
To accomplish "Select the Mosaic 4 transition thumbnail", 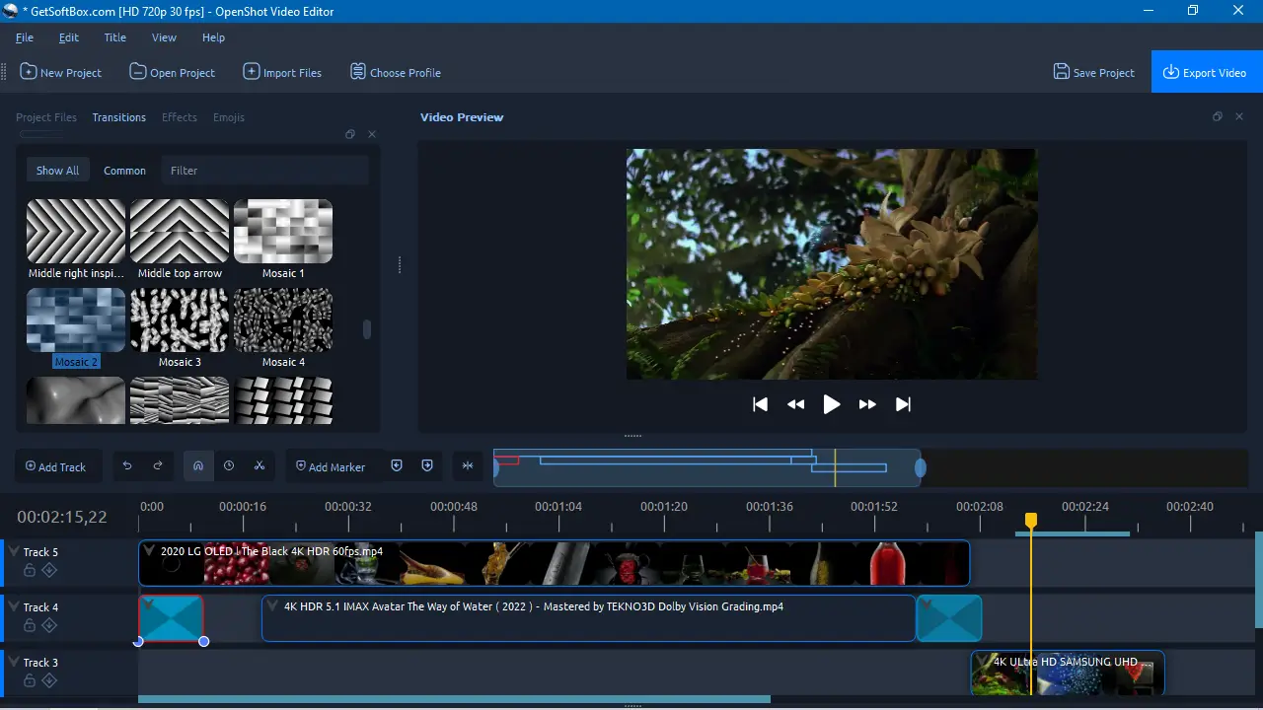I will (x=283, y=320).
